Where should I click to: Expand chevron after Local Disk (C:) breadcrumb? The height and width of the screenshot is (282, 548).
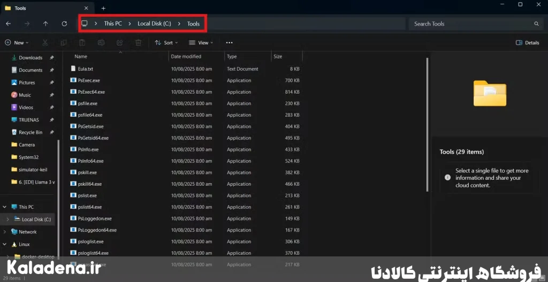[x=179, y=24]
